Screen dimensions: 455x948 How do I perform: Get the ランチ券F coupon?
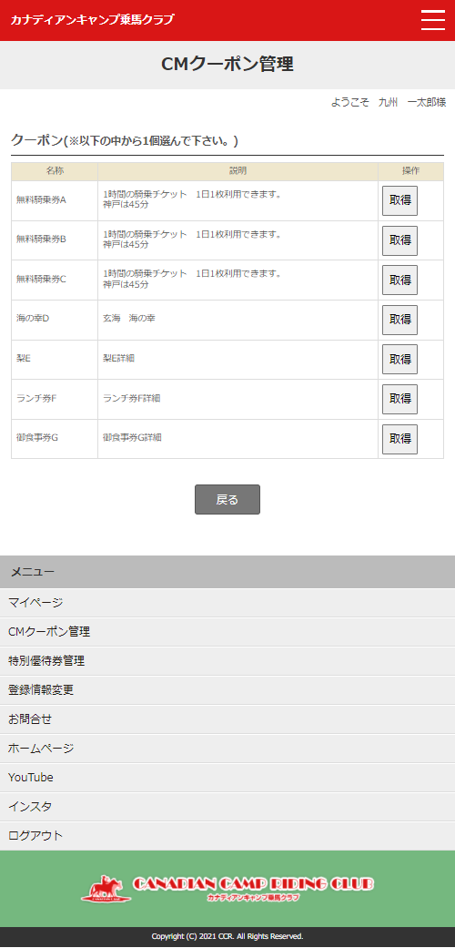pyautogui.click(x=400, y=399)
